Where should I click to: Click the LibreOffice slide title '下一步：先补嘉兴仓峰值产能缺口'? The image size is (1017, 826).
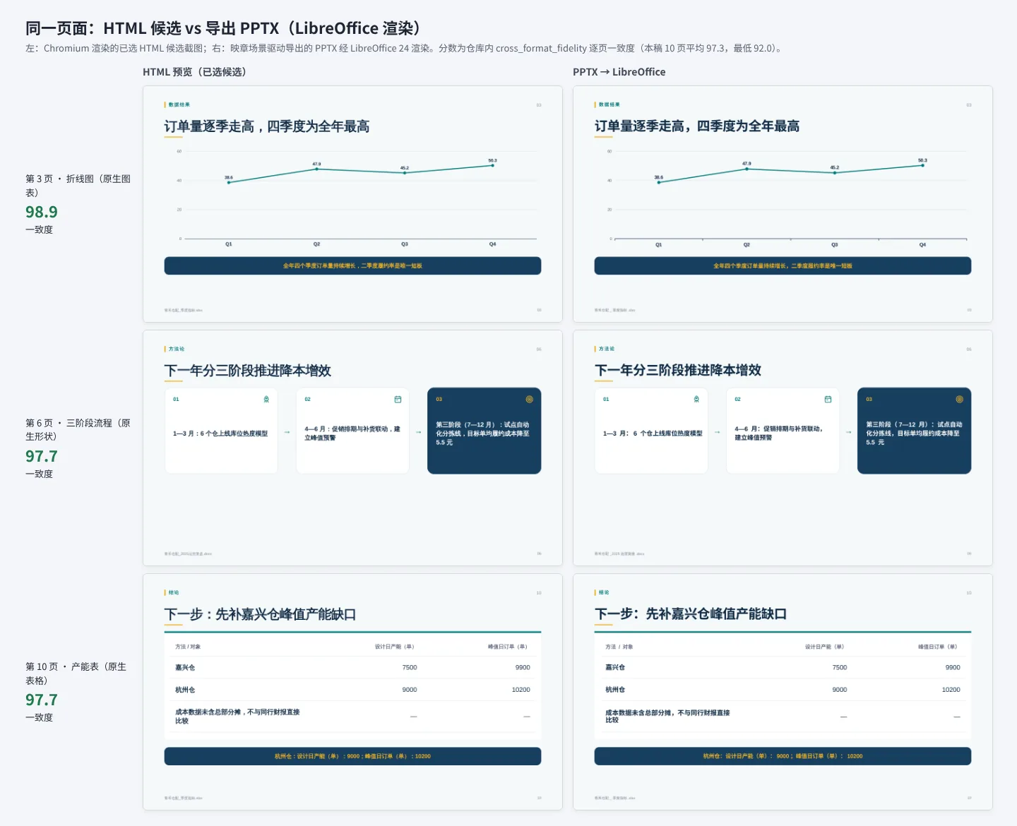(x=691, y=614)
